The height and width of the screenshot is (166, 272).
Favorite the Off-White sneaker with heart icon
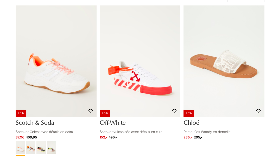point(174,111)
